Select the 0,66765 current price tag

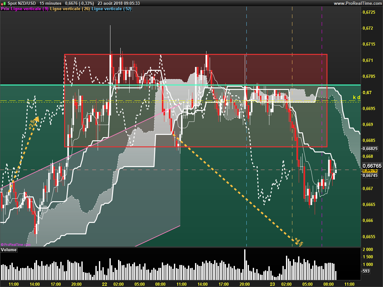372,166
